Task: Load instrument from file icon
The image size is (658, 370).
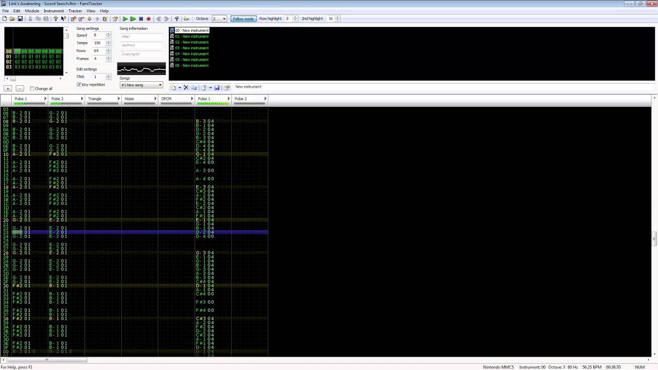Action: (204, 88)
